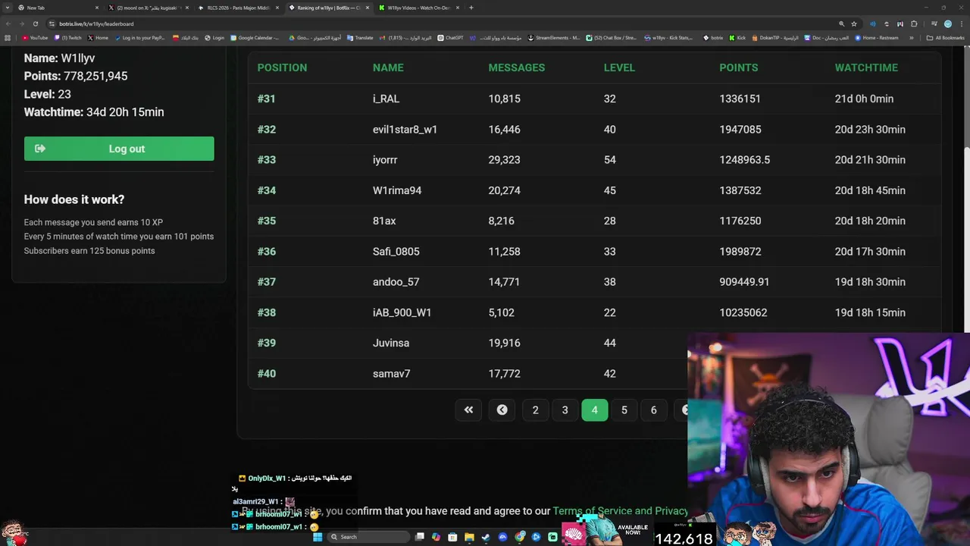Open the StreamElements bookmark
This screenshot has height=546, width=970.
tap(554, 38)
